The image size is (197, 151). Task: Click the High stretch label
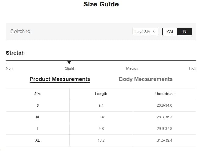192,68
